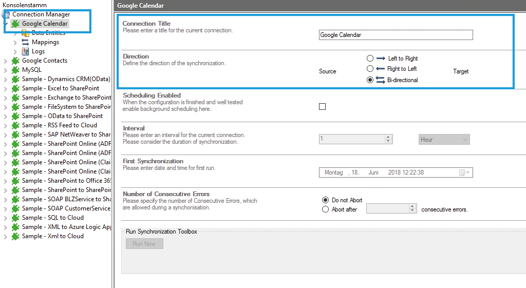Click the Logs icon in tree
526x288 pixels.
coord(25,51)
